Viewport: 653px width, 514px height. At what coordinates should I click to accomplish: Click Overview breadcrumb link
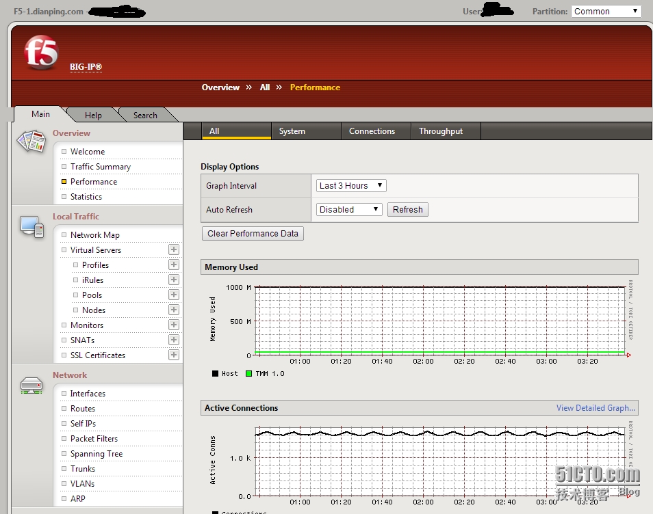(220, 87)
